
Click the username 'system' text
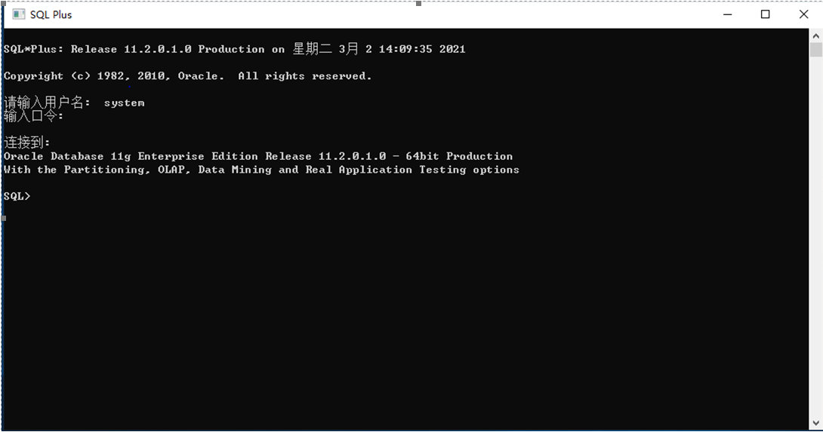(124, 103)
